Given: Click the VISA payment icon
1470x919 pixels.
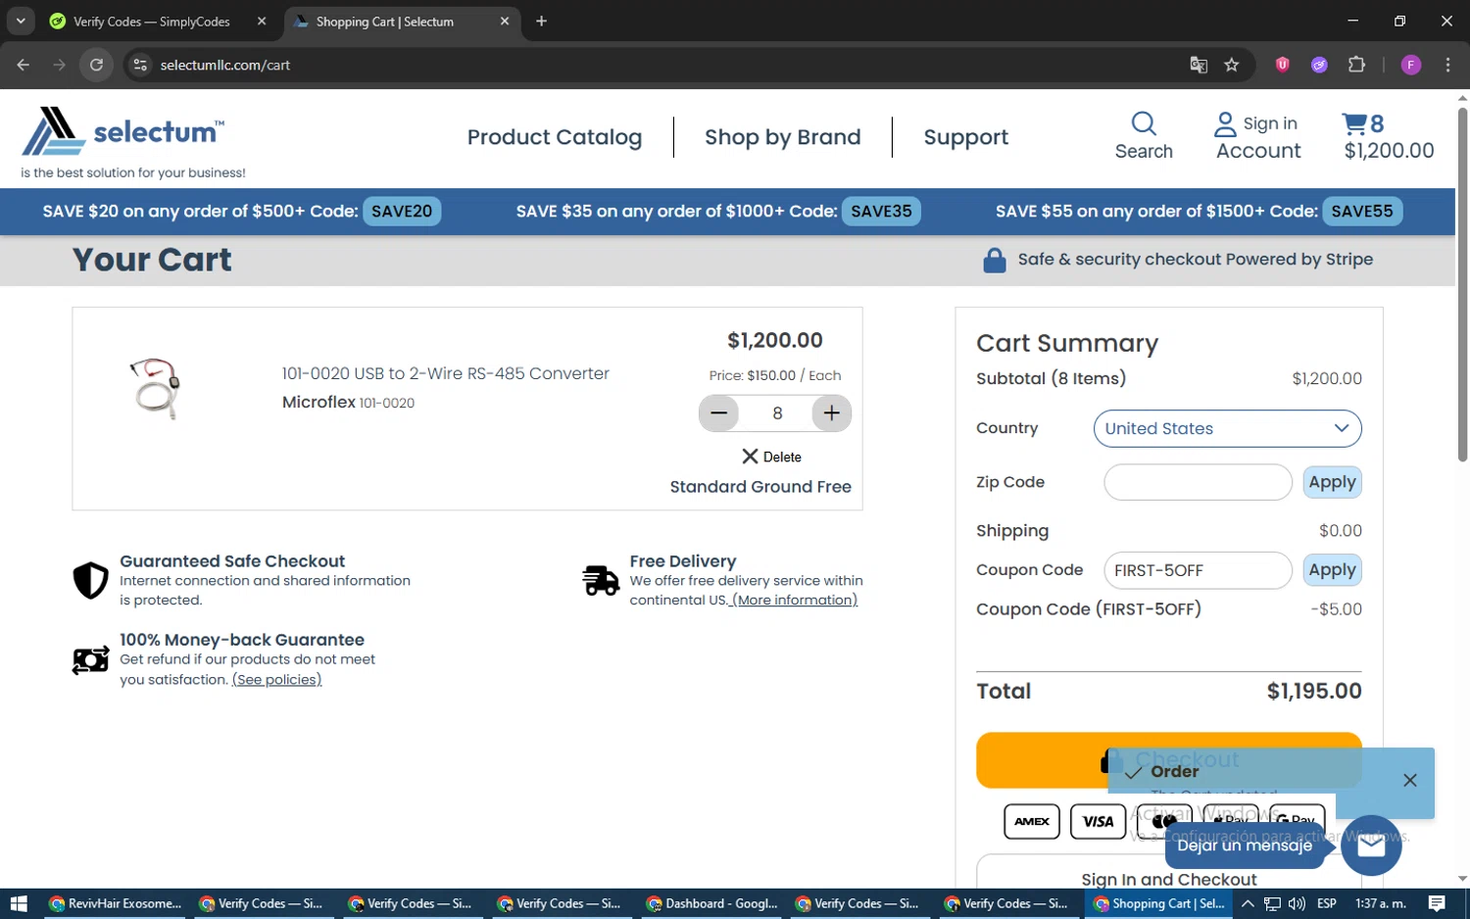Looking at the screenshot, I should (1098, 822).
